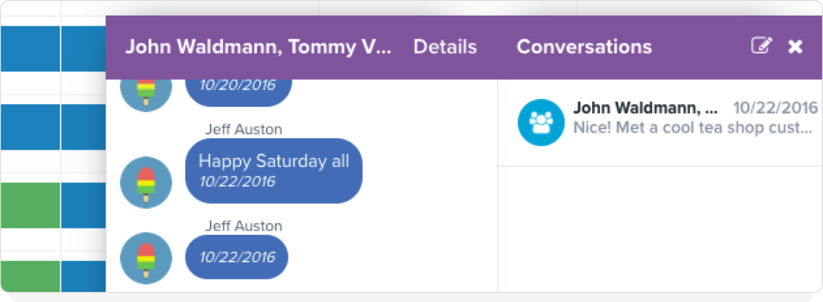This screenshot has height=302, width=823.
Task: Select the top blue block in the left grid
Action: click(x=30, y=49)
